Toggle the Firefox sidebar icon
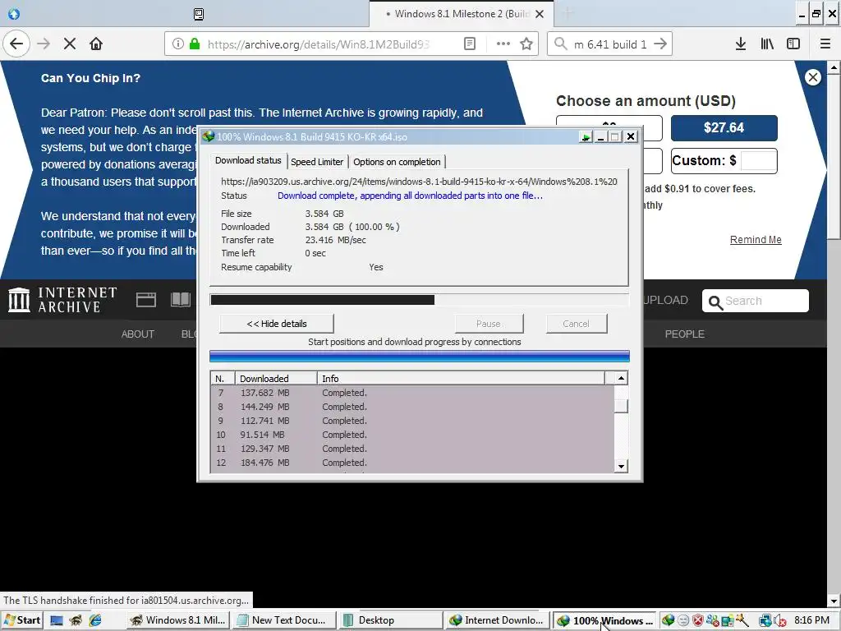The width and height of the screenshot is (841, 631). (x=793, y=44)
